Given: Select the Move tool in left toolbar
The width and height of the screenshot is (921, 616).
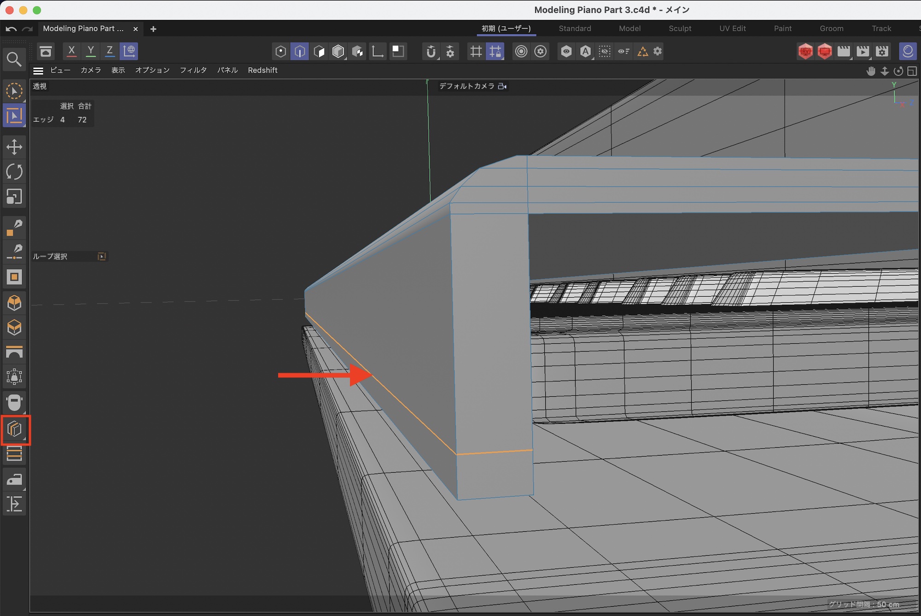Looking at the screenshot, I should pos(14,147).
